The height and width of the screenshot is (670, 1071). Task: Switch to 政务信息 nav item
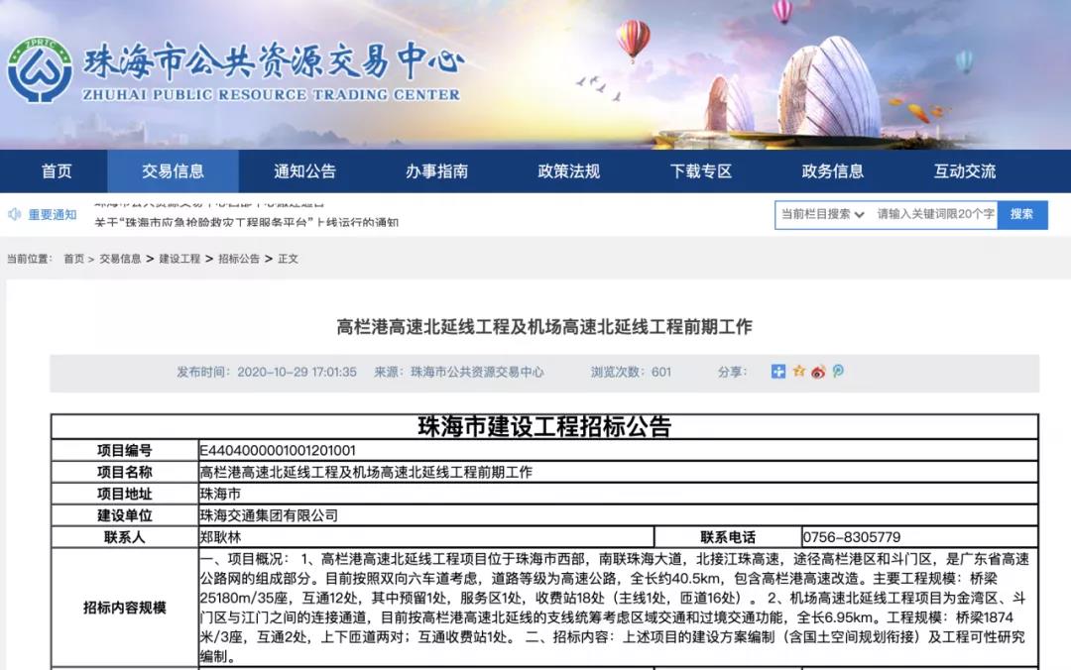pyautogui.click(x=832, y=171)
